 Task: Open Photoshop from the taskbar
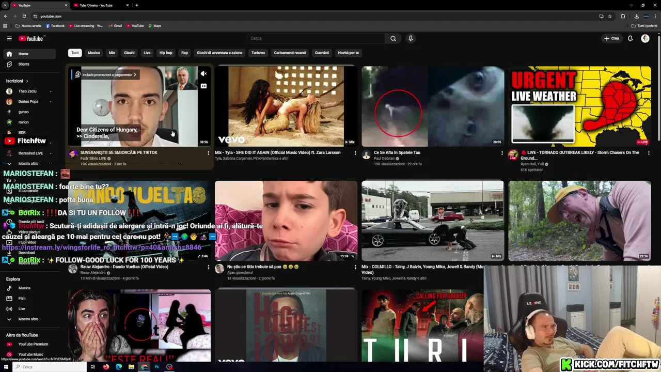point(156,367)
